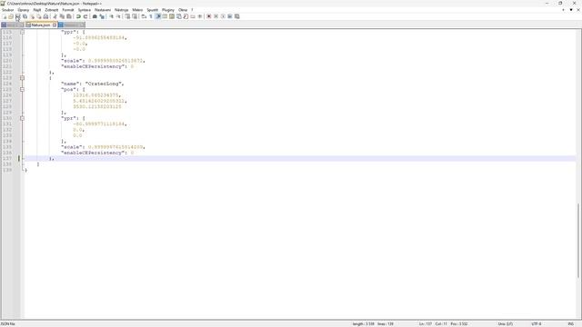Viewport: 582px width, 327px height.
Task: Copy the selection with the Copy icon
Action: pos(62,16)
